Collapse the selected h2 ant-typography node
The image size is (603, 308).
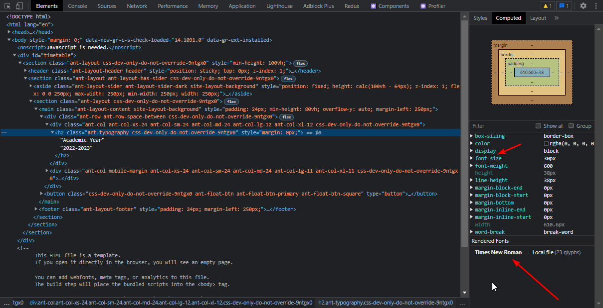(x=52, y=132)
